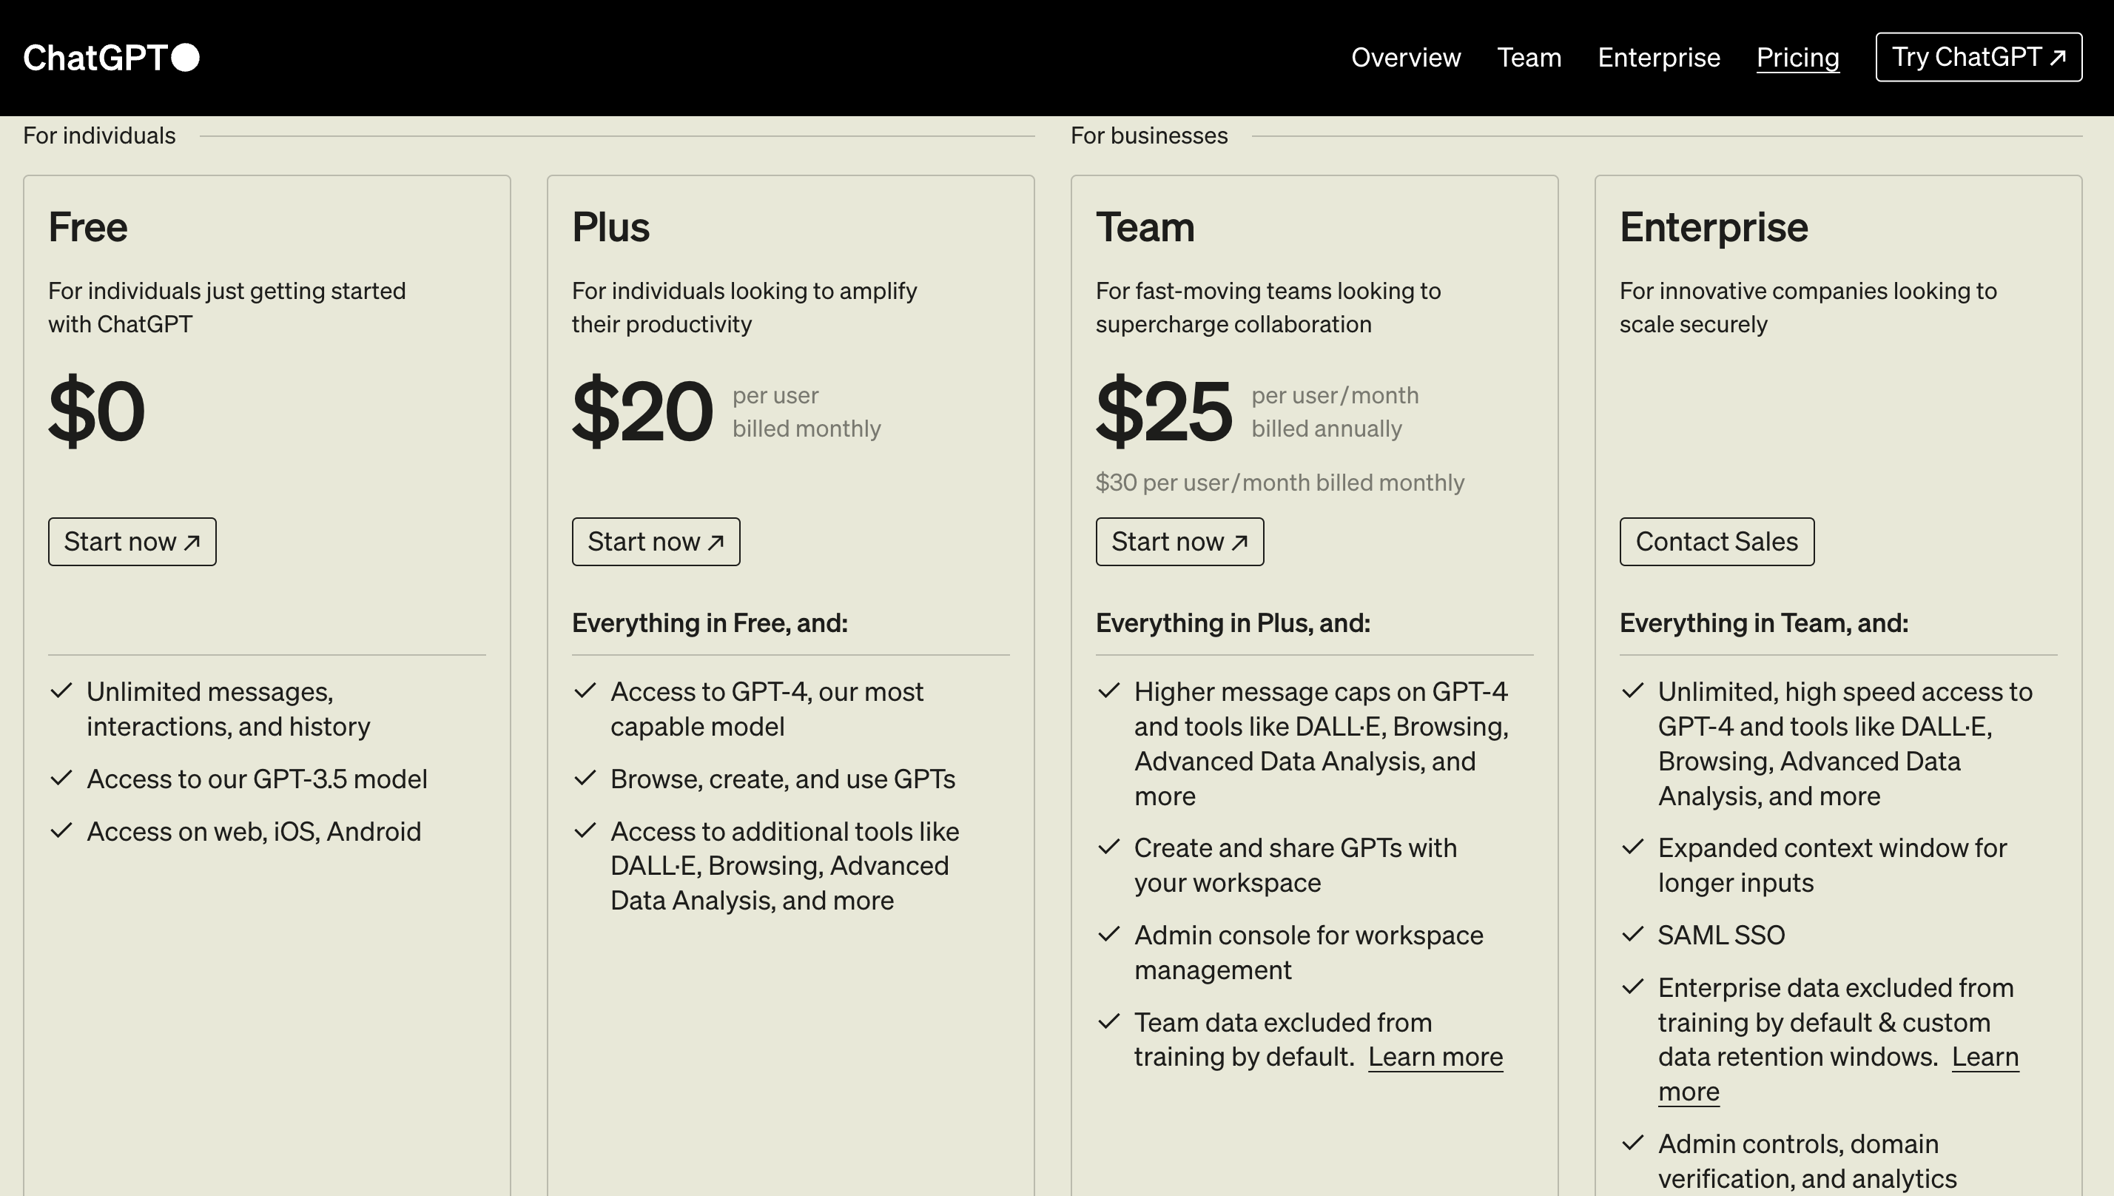Click checkmark beside 'Access to GPT-4, our most capable'

tap(585, 691)
